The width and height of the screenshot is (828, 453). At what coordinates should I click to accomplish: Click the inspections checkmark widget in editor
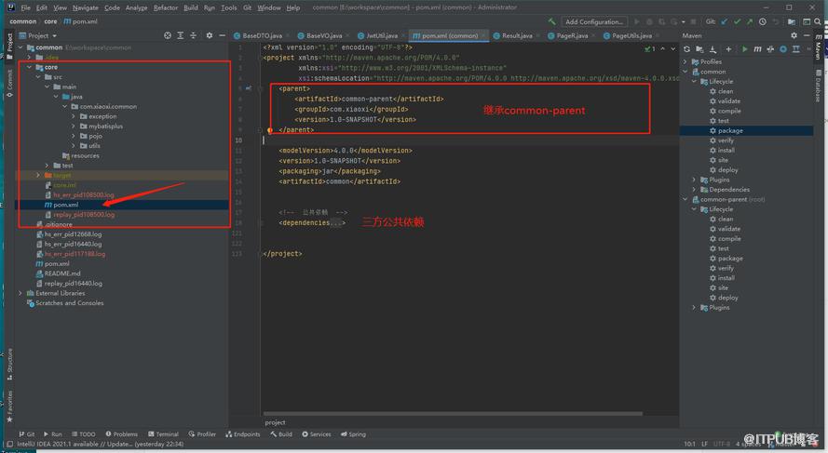[649, 49]
